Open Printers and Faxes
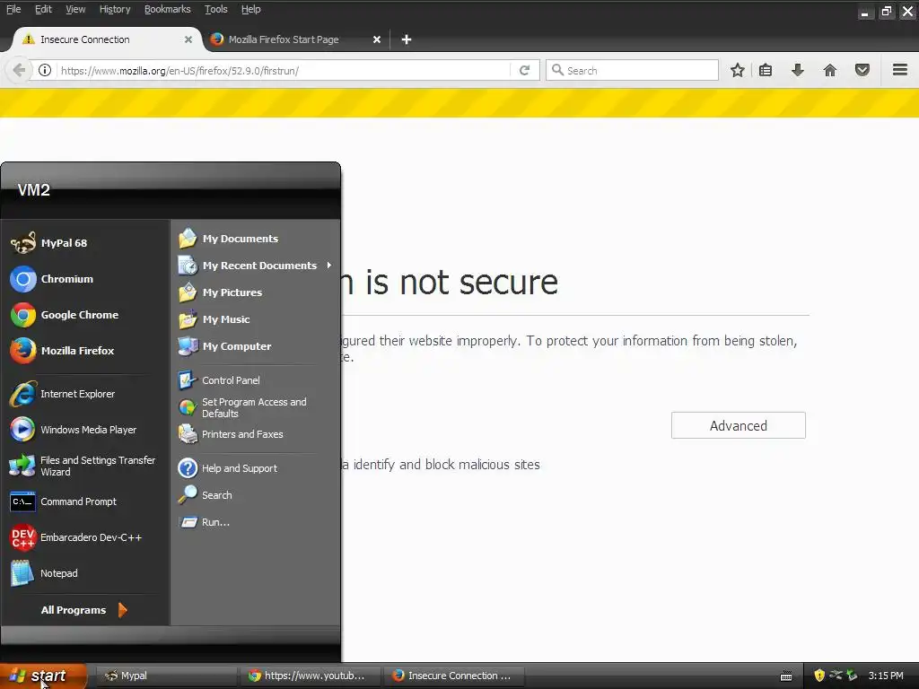The height and width of the screenshot is (689, 919). (256, 434)
